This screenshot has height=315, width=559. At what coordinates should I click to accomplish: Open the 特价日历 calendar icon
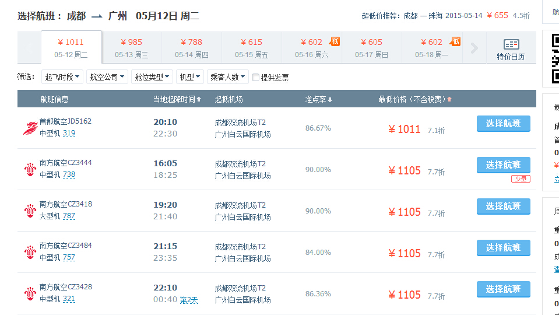(x=511, y=45)
